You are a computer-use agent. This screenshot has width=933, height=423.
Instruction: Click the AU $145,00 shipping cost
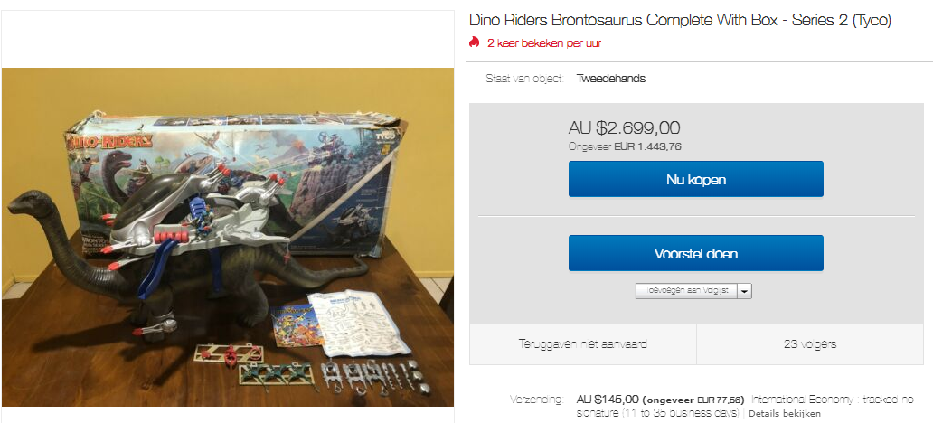click(x=608, y=399)
